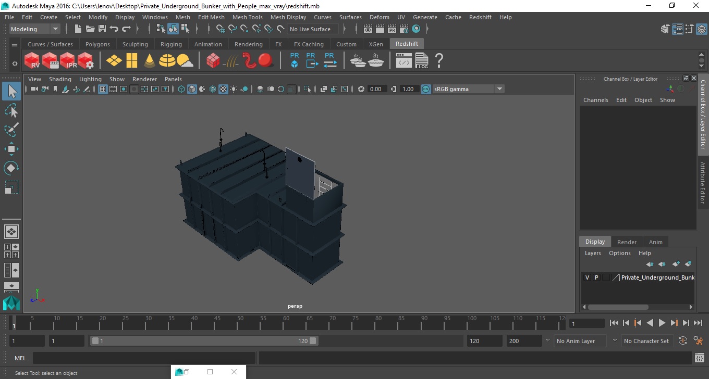
Task: Open the Mesh Tools menu
Action: pyautogui.click(x=247, y=17)
